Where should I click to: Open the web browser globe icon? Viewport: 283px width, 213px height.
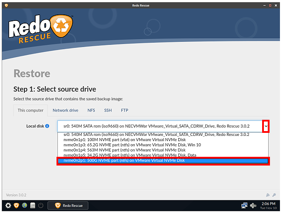24,206
